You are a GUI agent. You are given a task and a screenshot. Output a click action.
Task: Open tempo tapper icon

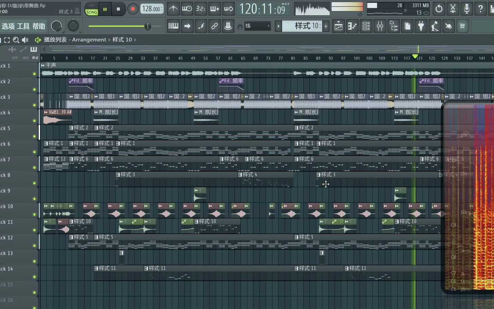pos(435,26)
